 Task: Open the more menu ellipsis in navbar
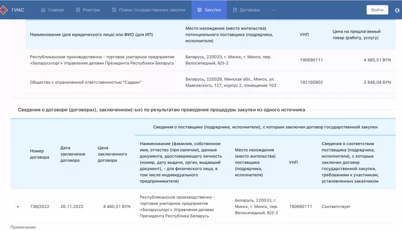click(x=273, y=10)
